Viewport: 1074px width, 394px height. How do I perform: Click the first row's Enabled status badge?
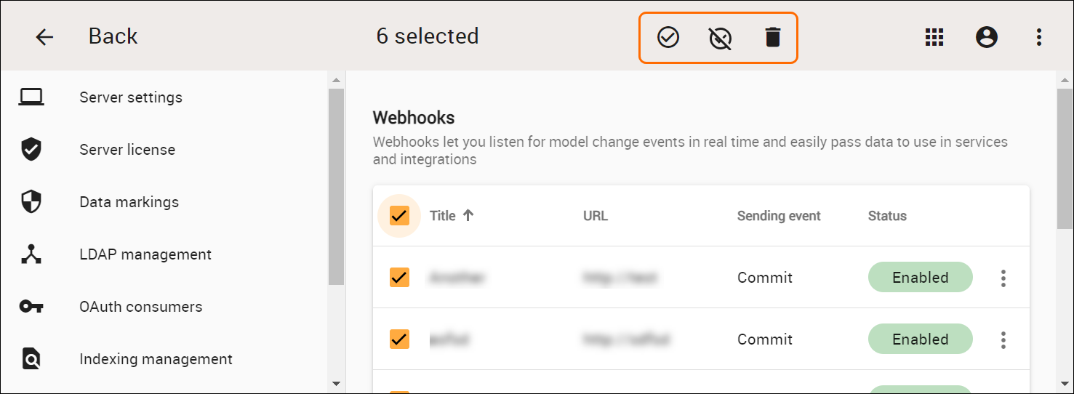point(920,278)
